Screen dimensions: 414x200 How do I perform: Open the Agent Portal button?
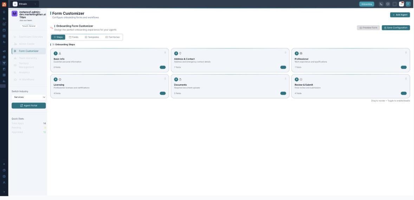pyautogui.click(x=29, y=106)
